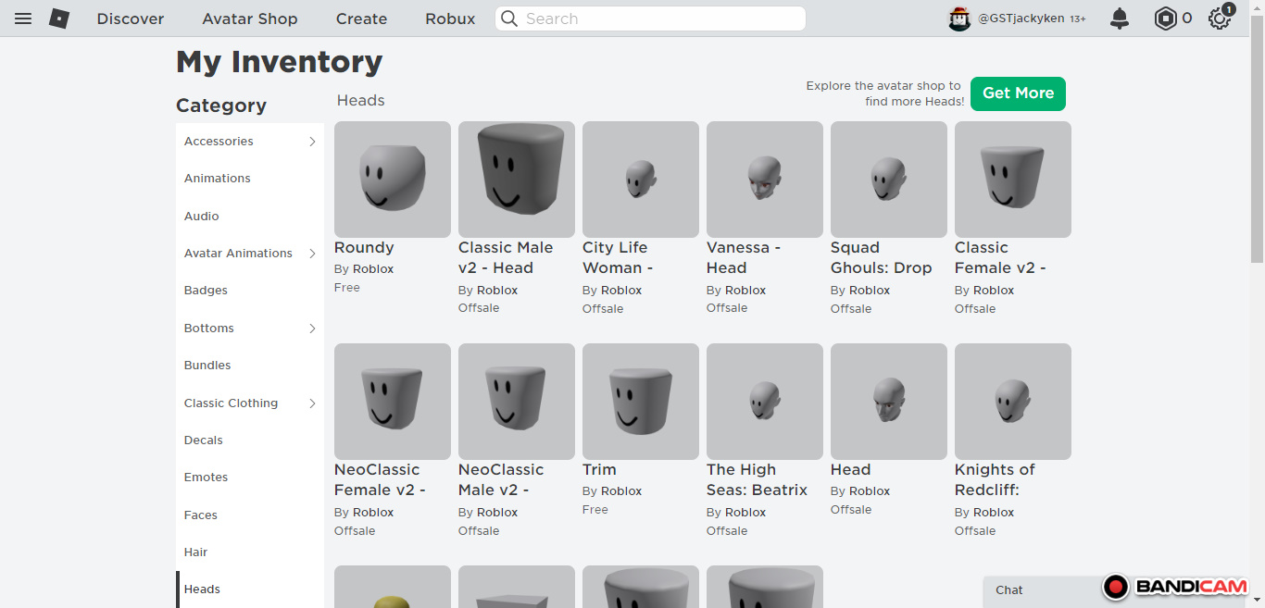Click the Get More button
Image resolution: width=1265 pixels, height=608 pixels.
[1018, 93]
